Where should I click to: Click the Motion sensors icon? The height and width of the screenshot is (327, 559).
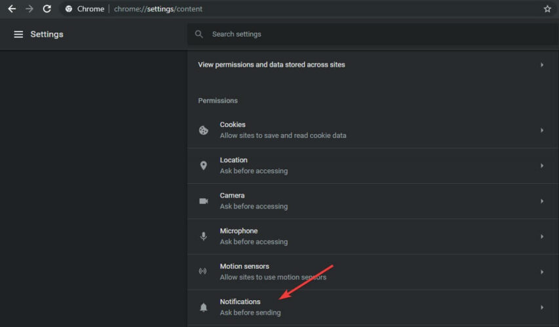tap(203, 271)
